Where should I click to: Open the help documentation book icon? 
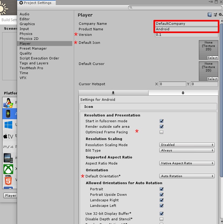(x=210, y=15)
